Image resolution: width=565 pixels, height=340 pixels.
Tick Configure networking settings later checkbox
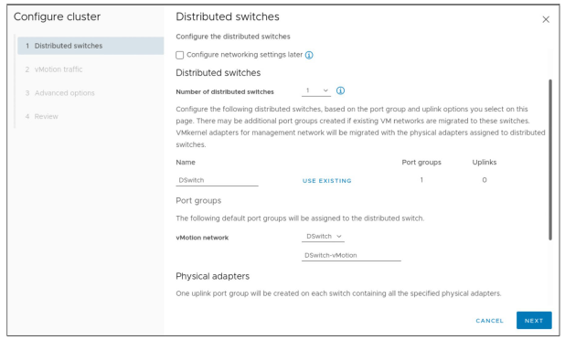[179, 55]
